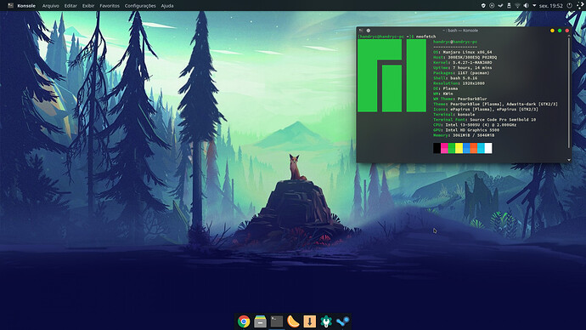The width and height of the screenshot is (586, 330).
Task: Open the circular arrow tray icon
Action: pyautogui.click(x=492, y=6)
